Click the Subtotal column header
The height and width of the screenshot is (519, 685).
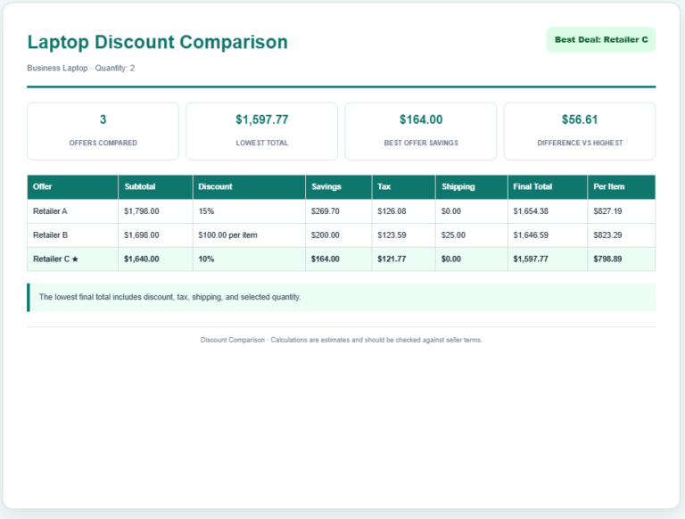pos(155,187)
